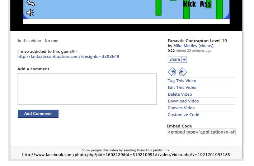Screen dimensions: 254x166
Task: Click the rotate right icon
Action: pyautogui.click(x=183, y=72)
